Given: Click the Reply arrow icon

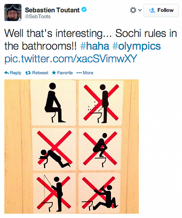Looking at the screenshot, I should coord(7,73).
